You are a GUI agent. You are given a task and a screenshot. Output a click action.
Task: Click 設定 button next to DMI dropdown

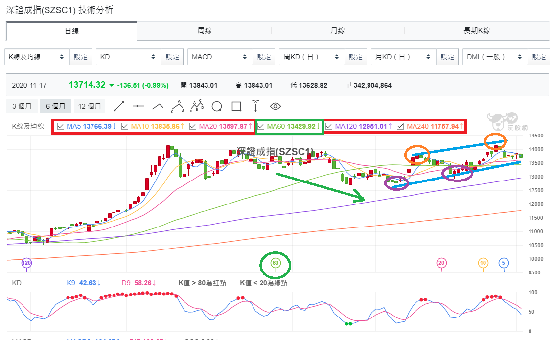click(x=539, y=57)
